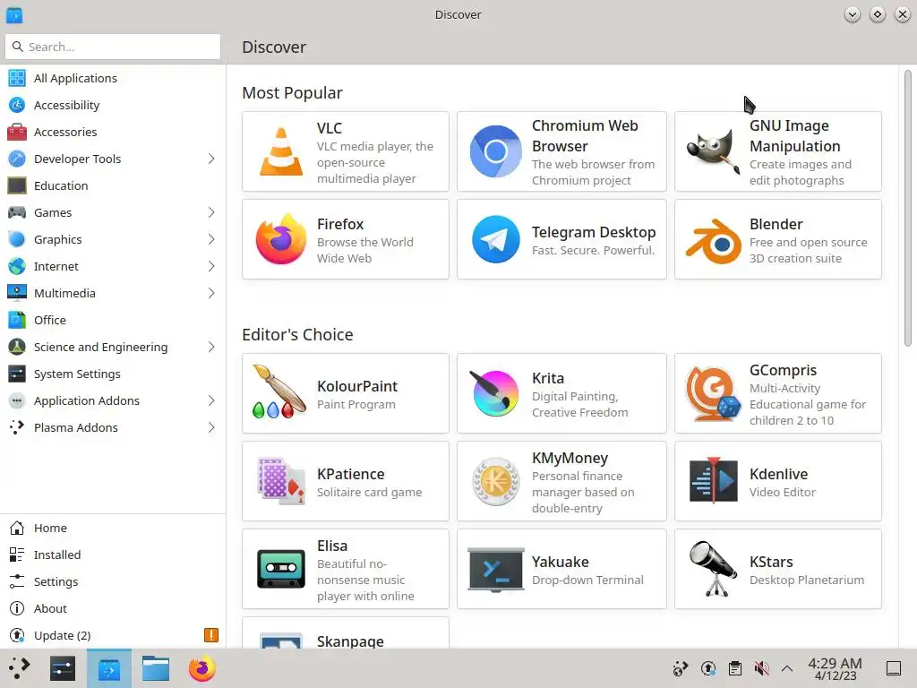Open the Firefox app icon in Most Popular
Viewport: 917px width, 688px height.
280,239
